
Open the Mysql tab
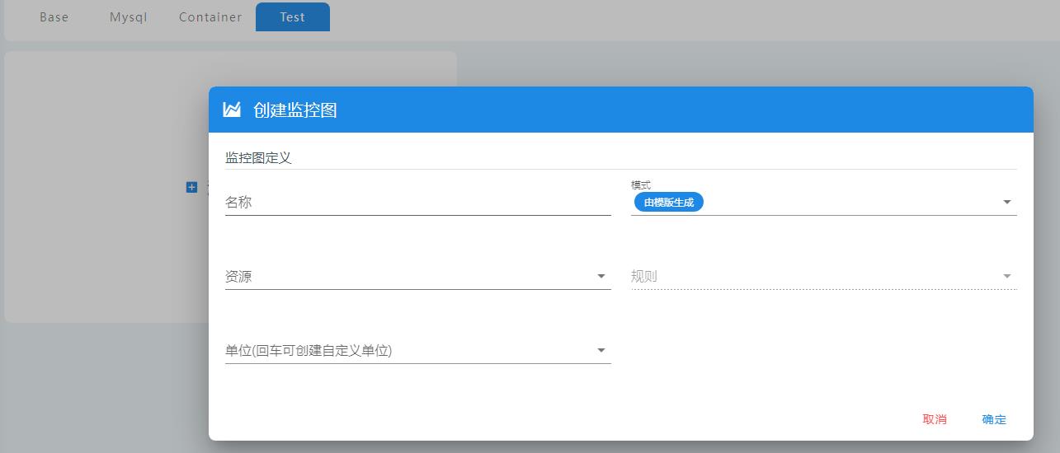point(129,17)
